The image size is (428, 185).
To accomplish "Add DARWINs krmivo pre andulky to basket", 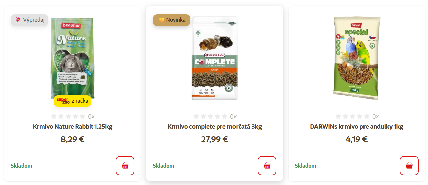I will [409, 166].
